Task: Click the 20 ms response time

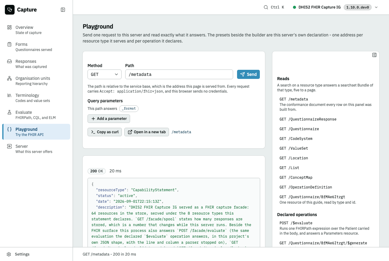Action: [x=115, y=171]
